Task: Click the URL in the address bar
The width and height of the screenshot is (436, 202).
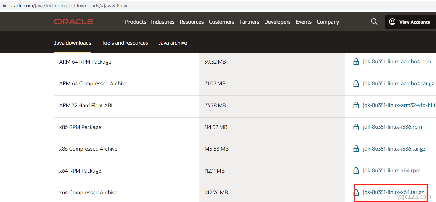Action: pos(68,6)
